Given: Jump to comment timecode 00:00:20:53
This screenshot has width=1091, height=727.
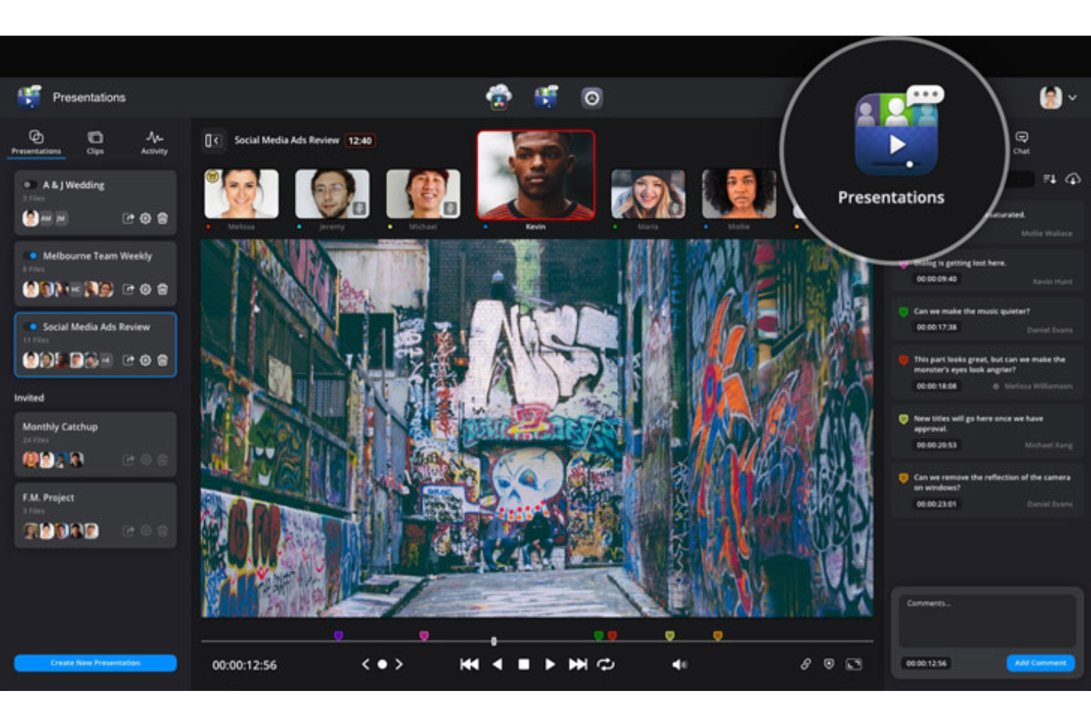Looking at the screenshot, I should [936, 445].
